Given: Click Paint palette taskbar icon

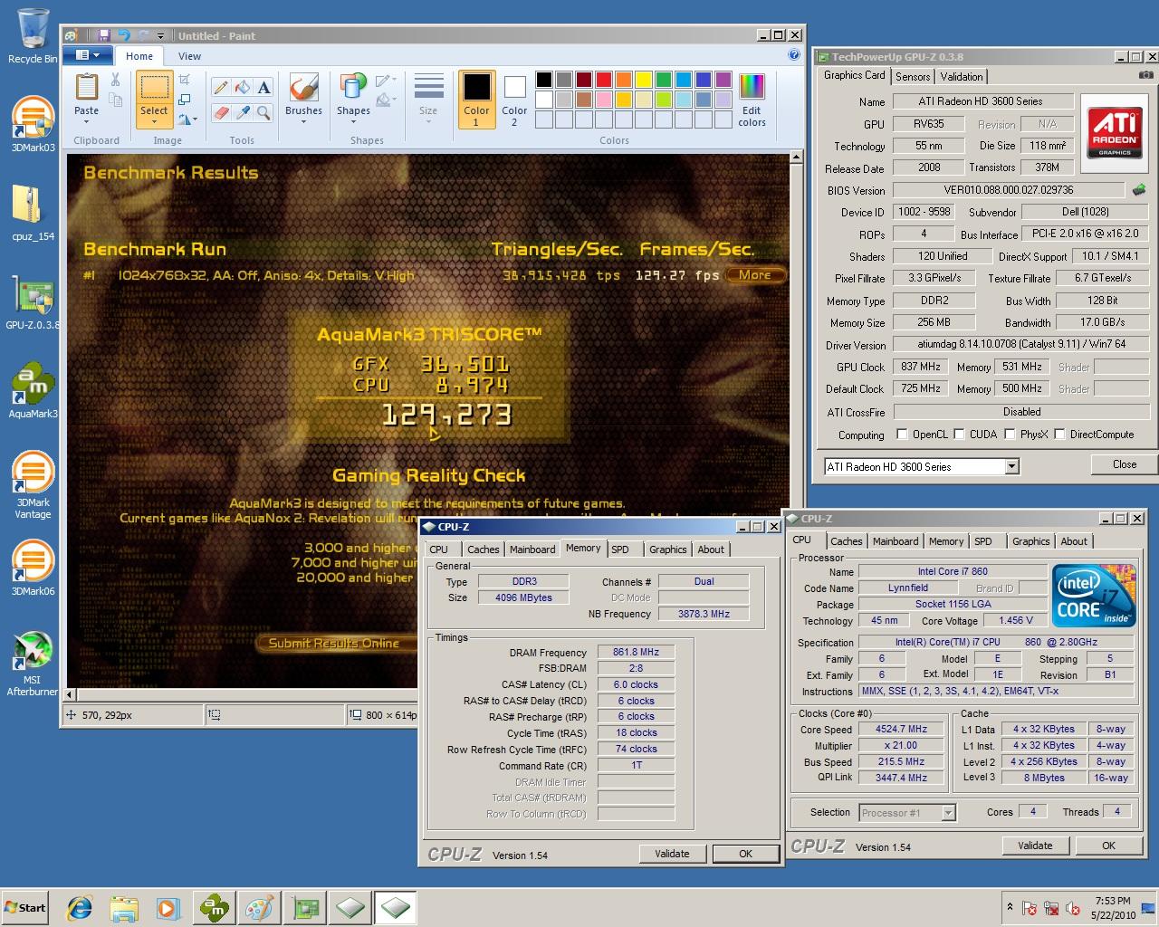Looking at the screenshot, I should coord(259,908).
